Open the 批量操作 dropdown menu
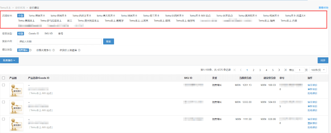This screenshot has width=331, height=133. point(9,60)
